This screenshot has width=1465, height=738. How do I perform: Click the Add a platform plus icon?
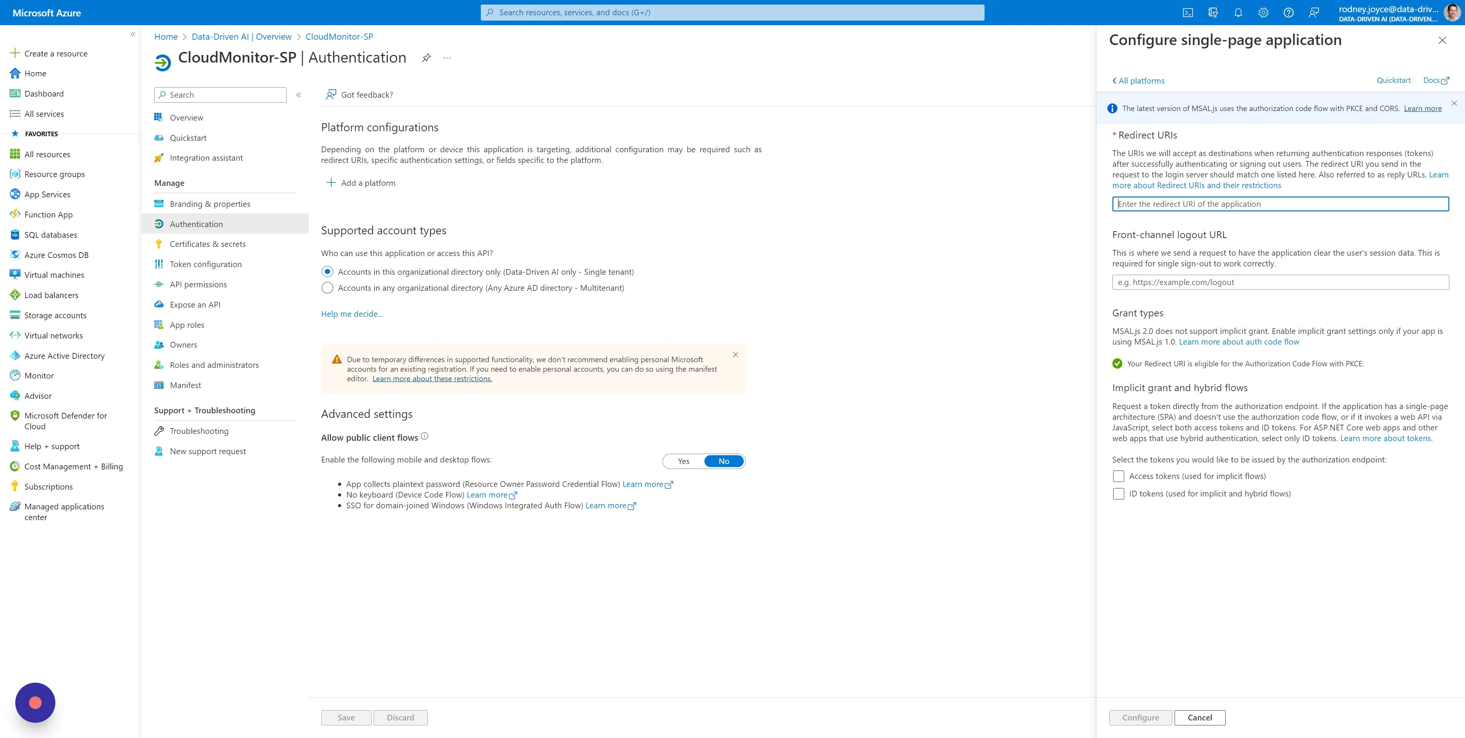coord(331,182)
